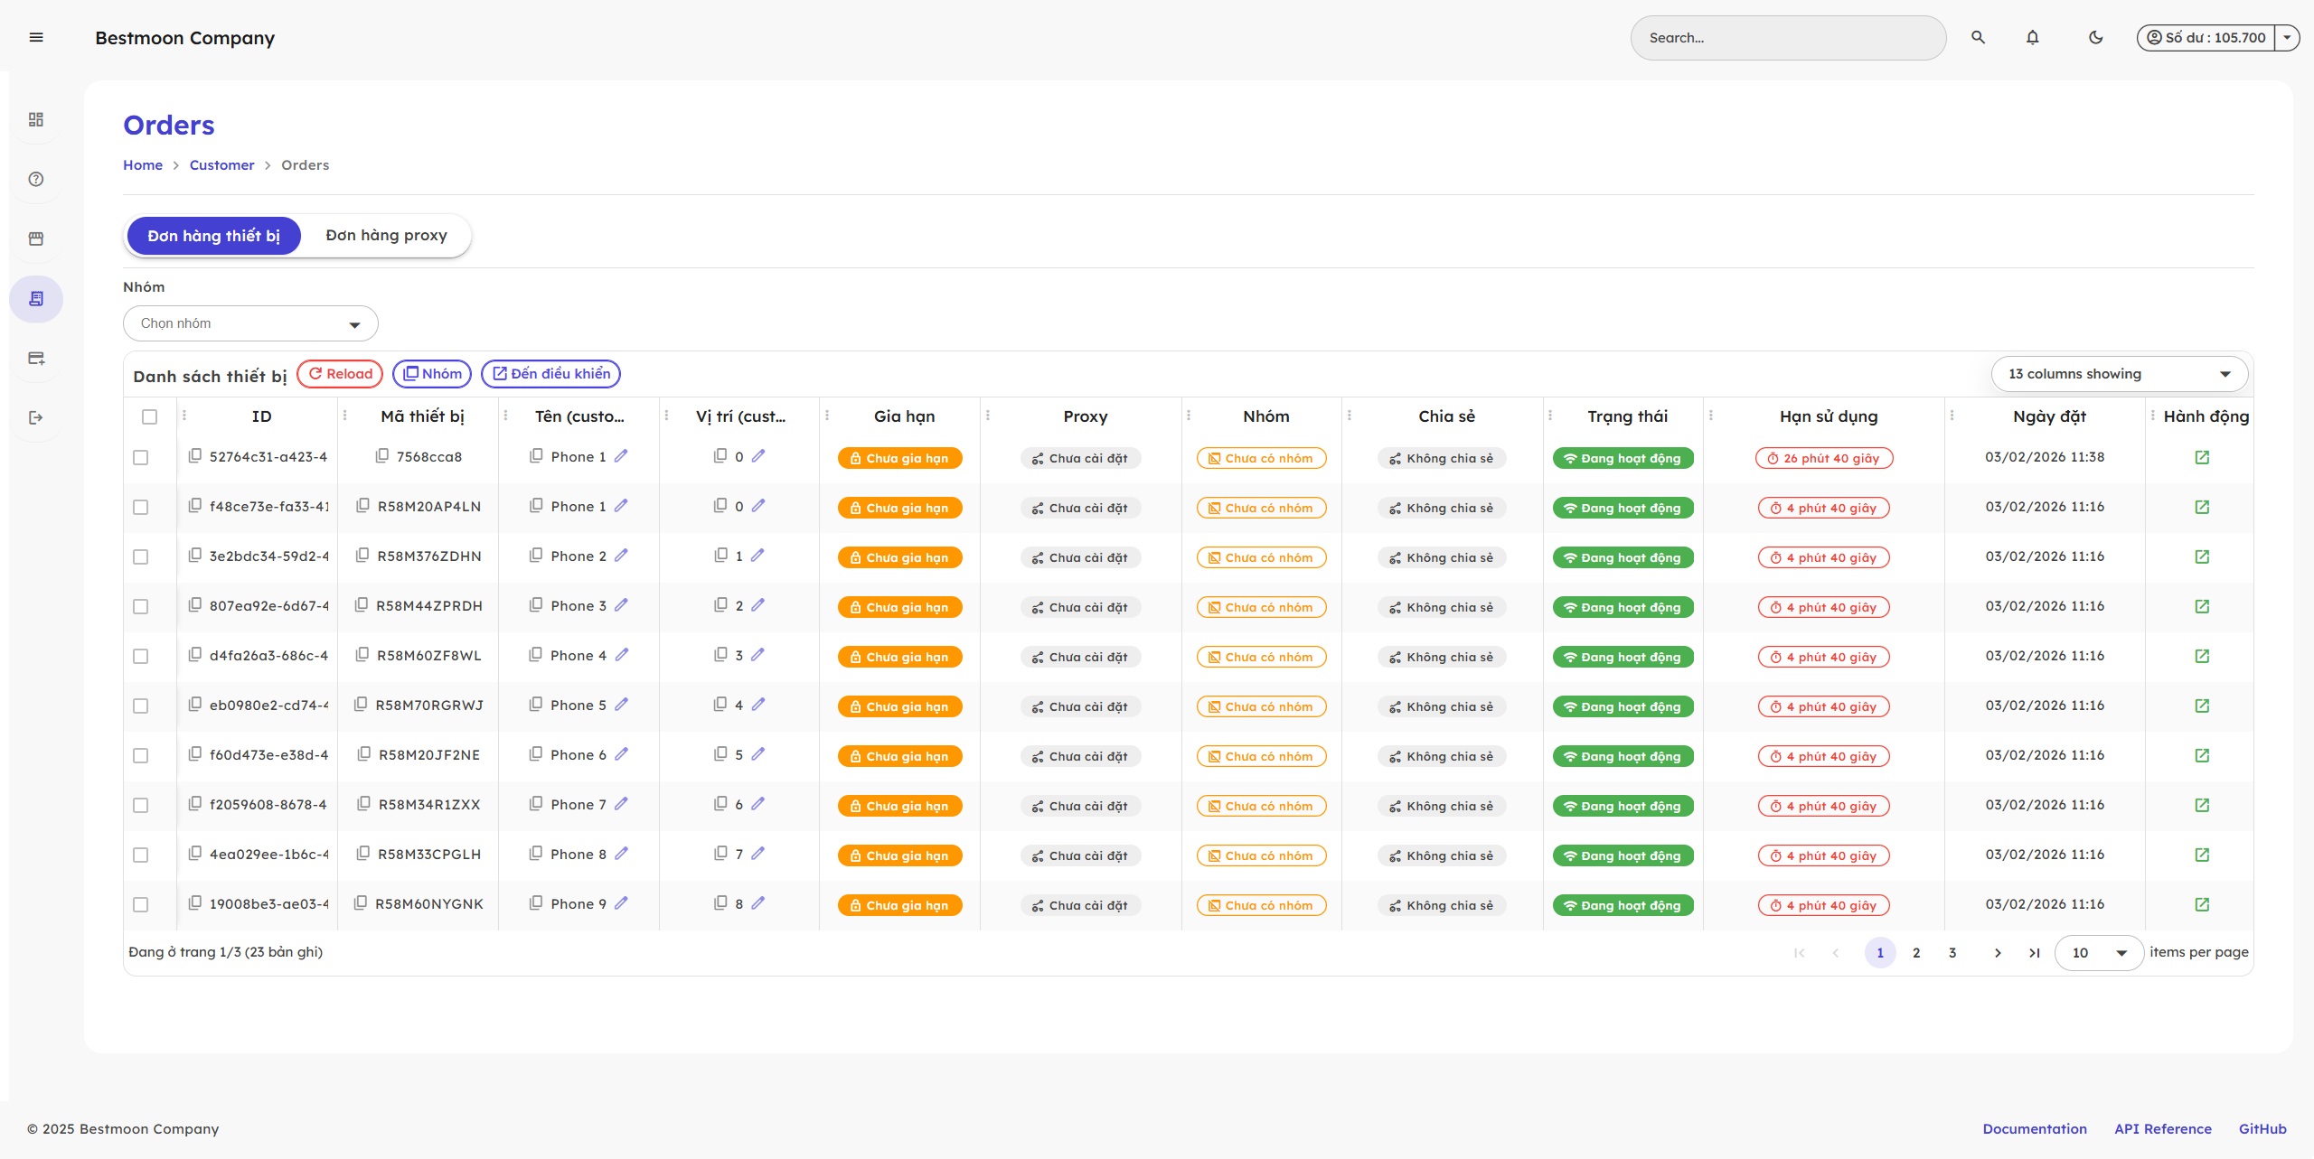Open the notifications bell
Viewport: 2314px width, 1159px height.
point(2032,38)
